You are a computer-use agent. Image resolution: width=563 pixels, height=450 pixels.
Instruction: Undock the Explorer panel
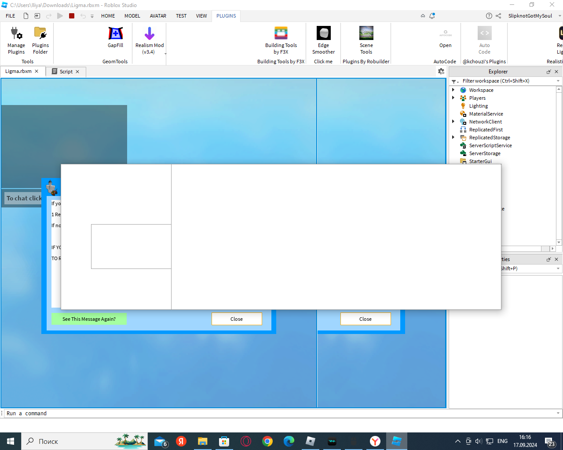[x=548, y=72]
